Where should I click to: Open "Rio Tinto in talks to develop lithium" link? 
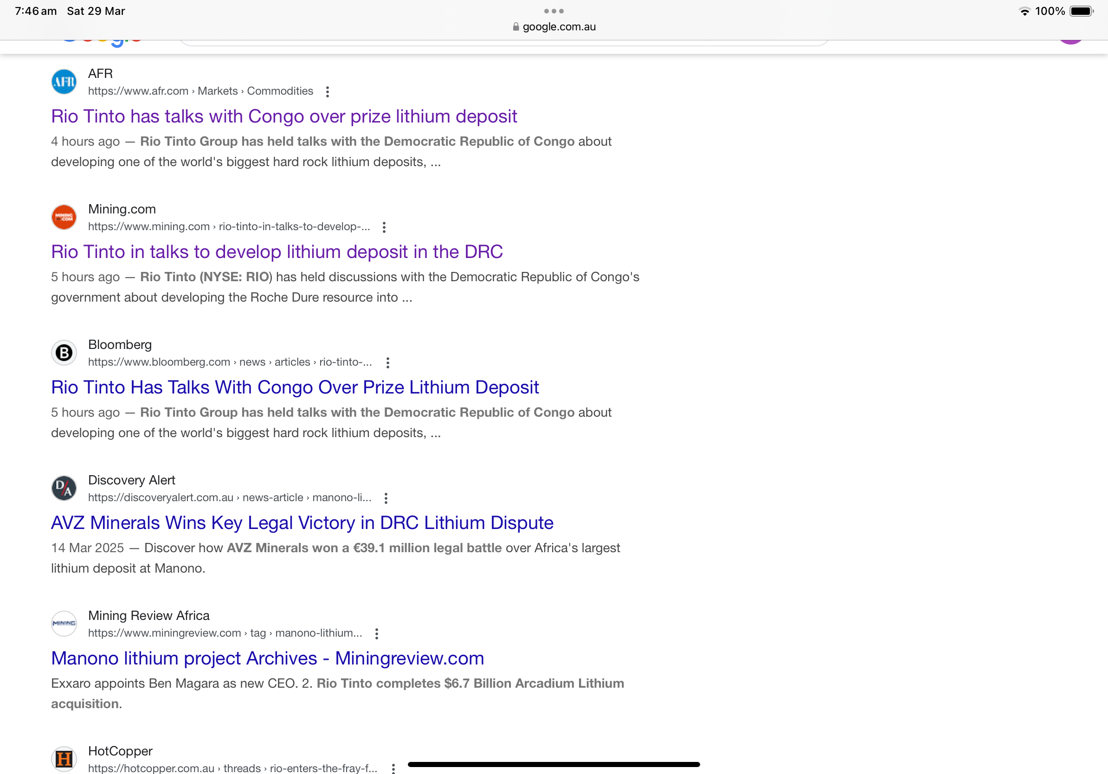(277, 252)
